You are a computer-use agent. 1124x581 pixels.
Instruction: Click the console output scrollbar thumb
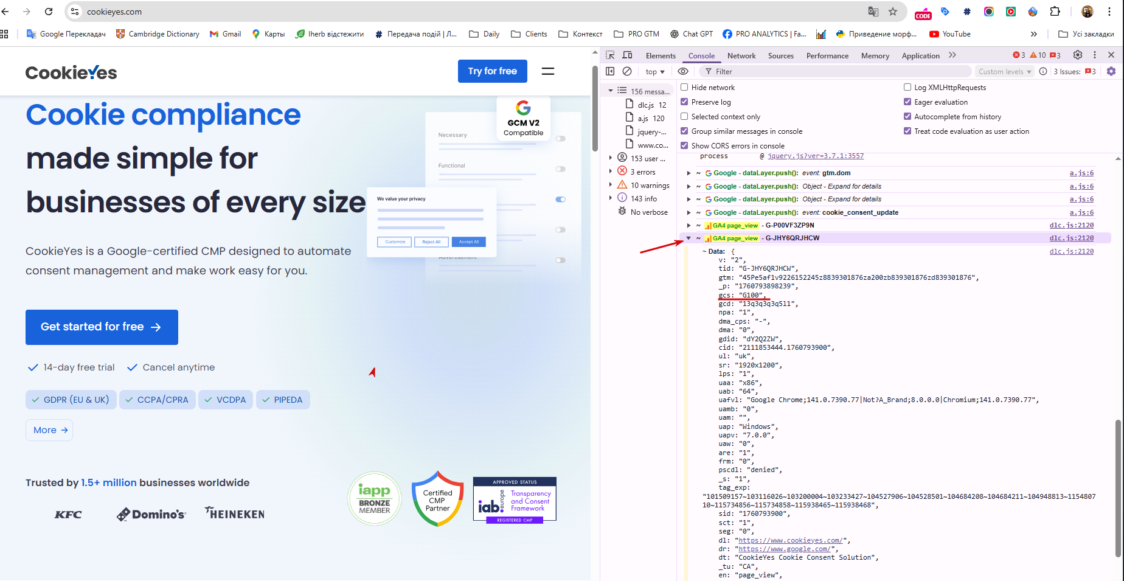point(1118,488)
